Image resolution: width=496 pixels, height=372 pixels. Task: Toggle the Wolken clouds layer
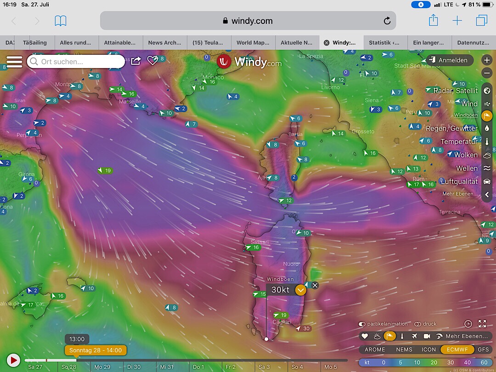pos(487,155)
